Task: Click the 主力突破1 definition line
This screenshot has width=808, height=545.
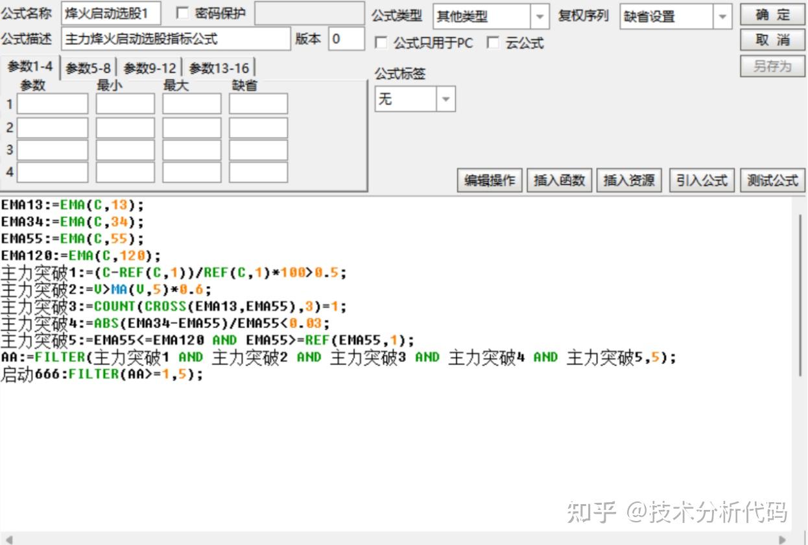Action: [x=174, y=272]
